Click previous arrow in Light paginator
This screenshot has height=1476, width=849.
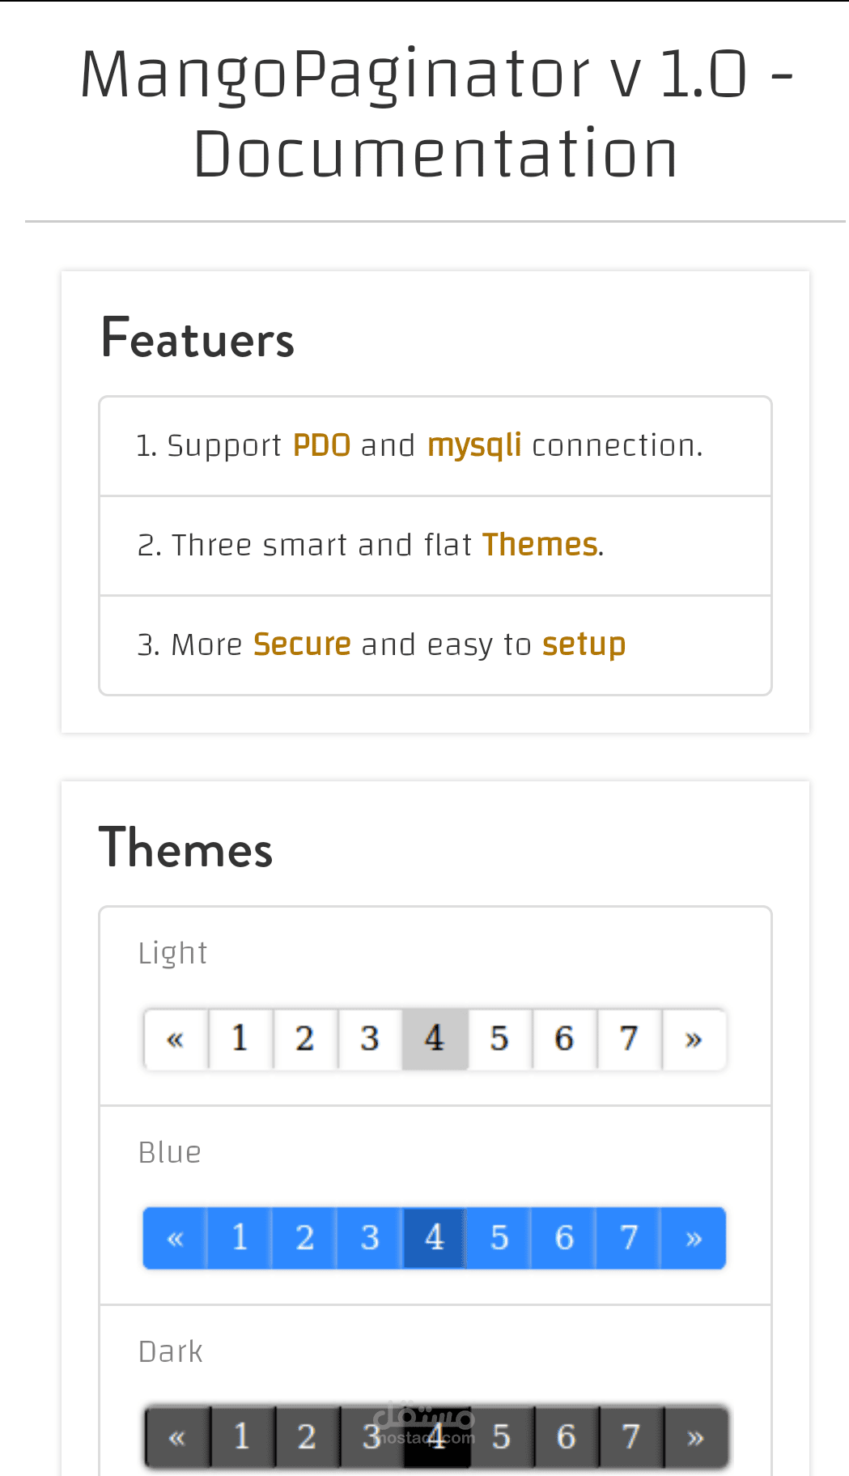pyautogui.click(x=176, y=1039)
